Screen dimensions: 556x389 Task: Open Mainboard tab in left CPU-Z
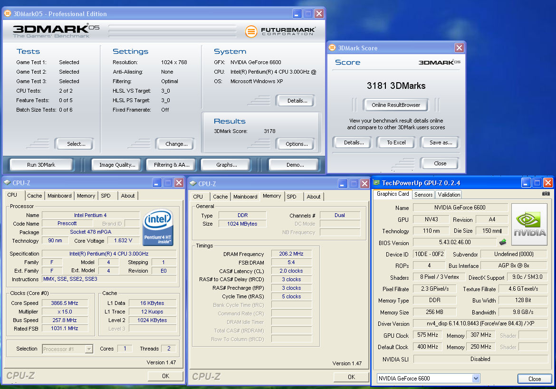(x=59, y=196)
